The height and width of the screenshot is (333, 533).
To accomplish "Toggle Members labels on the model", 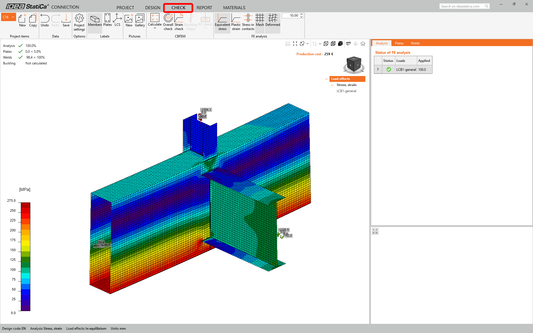I will [95, 20].
